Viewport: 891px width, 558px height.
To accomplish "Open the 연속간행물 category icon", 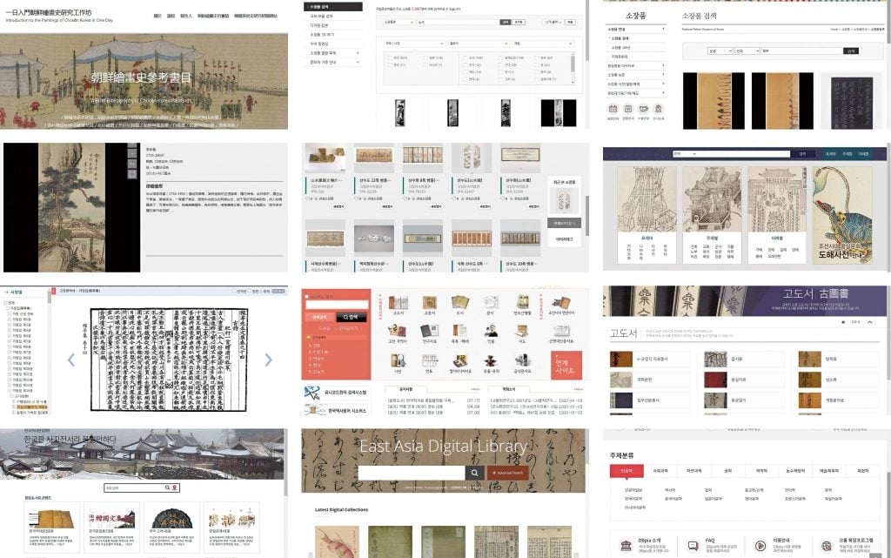I will pyautogui.click(x=522, y=303).
